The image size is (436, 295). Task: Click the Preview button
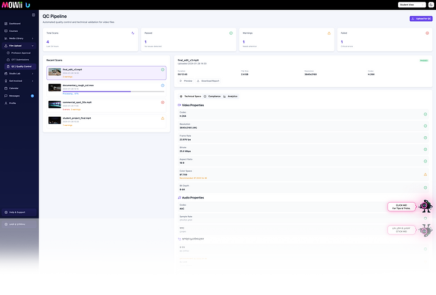(186, 81)
